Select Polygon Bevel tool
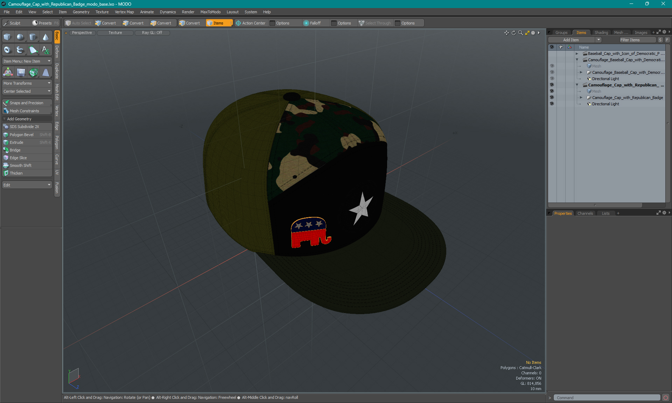This screenshot has width=672, height=403. click(x=27, y=135)
